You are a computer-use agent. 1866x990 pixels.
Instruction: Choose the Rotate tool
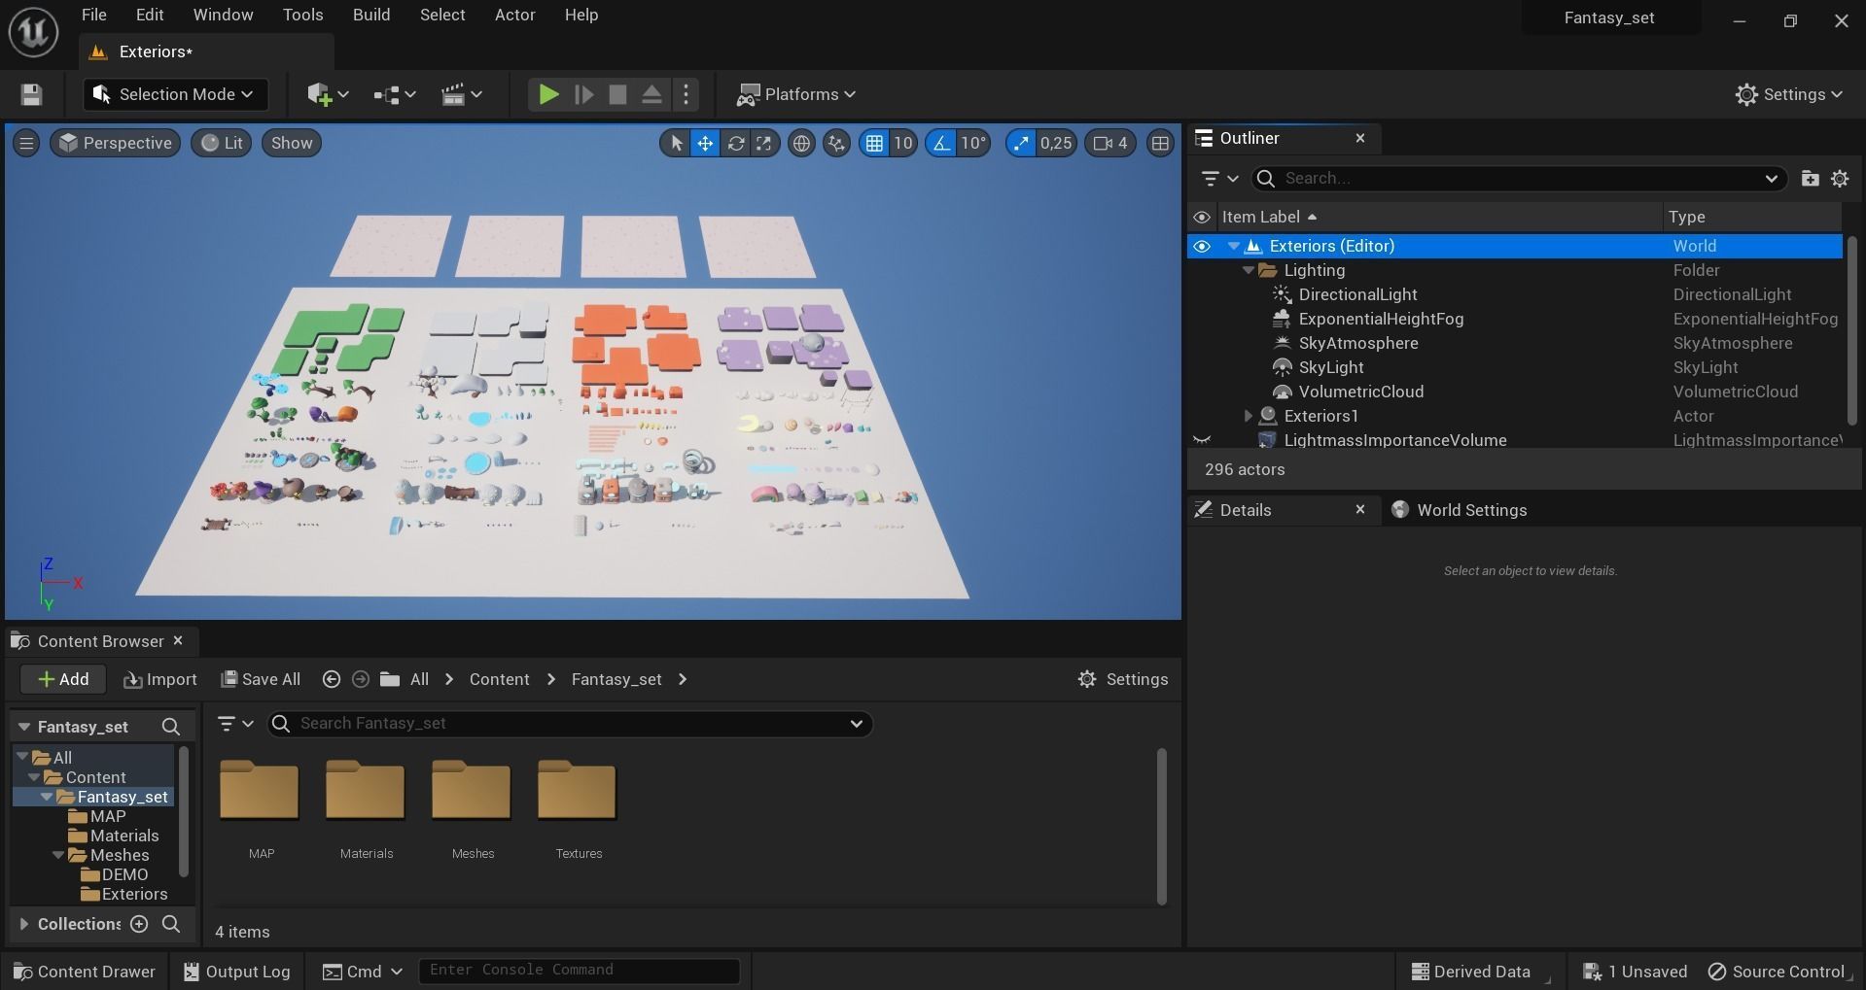click(736, 144)
